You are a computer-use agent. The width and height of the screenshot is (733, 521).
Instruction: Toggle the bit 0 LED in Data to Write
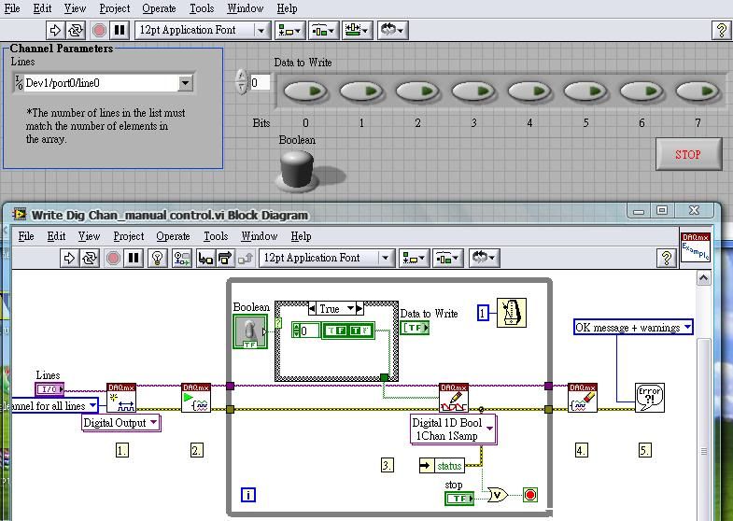305,92
